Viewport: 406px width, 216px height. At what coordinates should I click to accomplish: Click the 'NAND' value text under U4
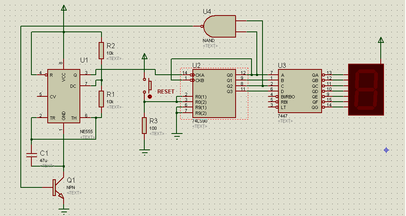click(209, 41)
